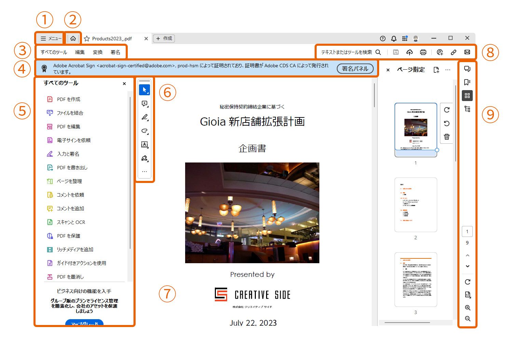Close the Products2023_.pdf tab
This screenshot has height=340, width=511.
[x=146, y=39]
